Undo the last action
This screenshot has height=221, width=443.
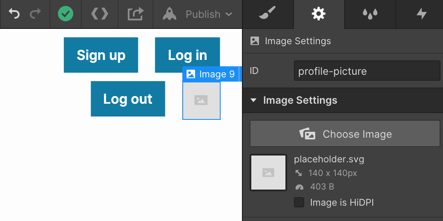tap(14, 14)
